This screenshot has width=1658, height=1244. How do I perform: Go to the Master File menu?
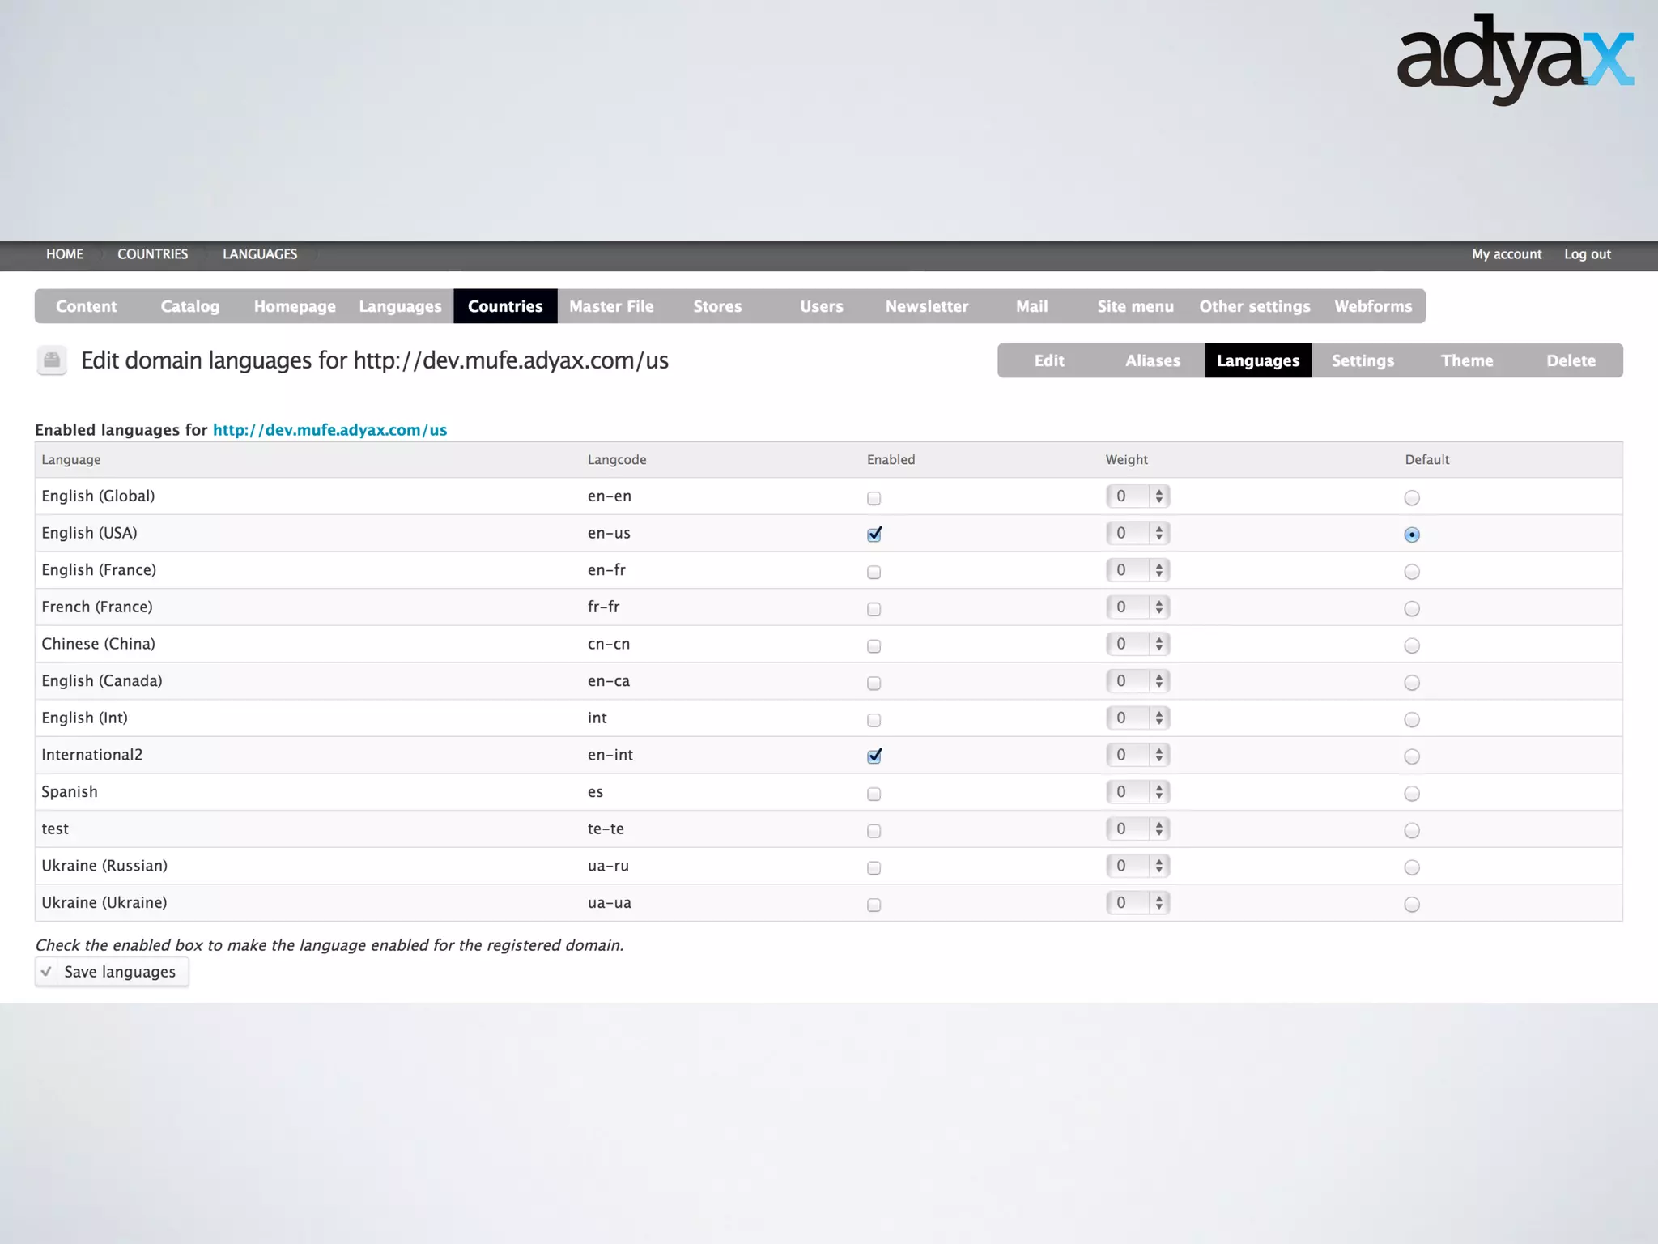click(611, 306)
